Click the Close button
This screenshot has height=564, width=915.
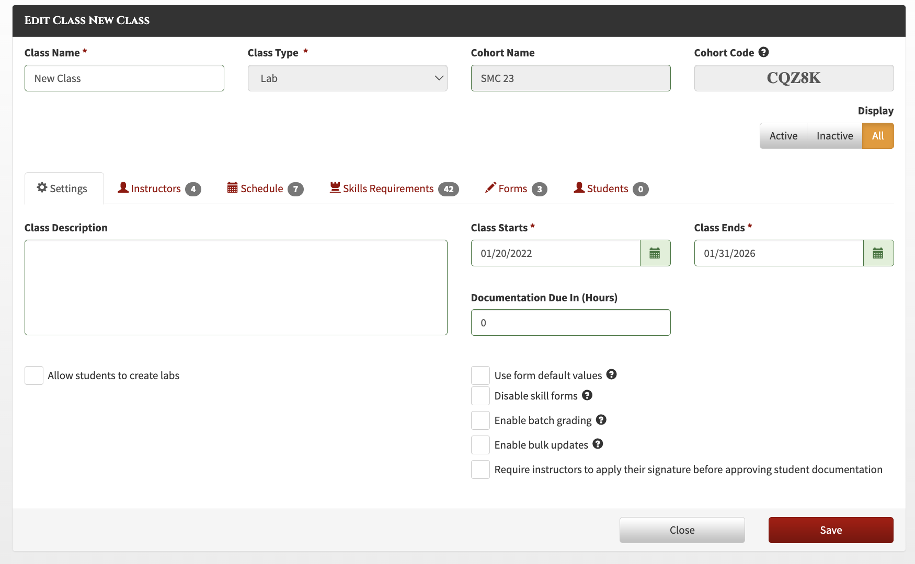pyautogui.click(x=682, y=530)
